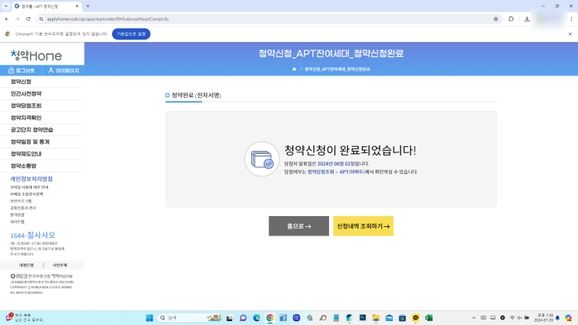Open Microsoft Edge from the taskbar

click(257, 318)
